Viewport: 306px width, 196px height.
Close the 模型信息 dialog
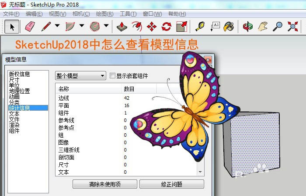coord(208,60)
